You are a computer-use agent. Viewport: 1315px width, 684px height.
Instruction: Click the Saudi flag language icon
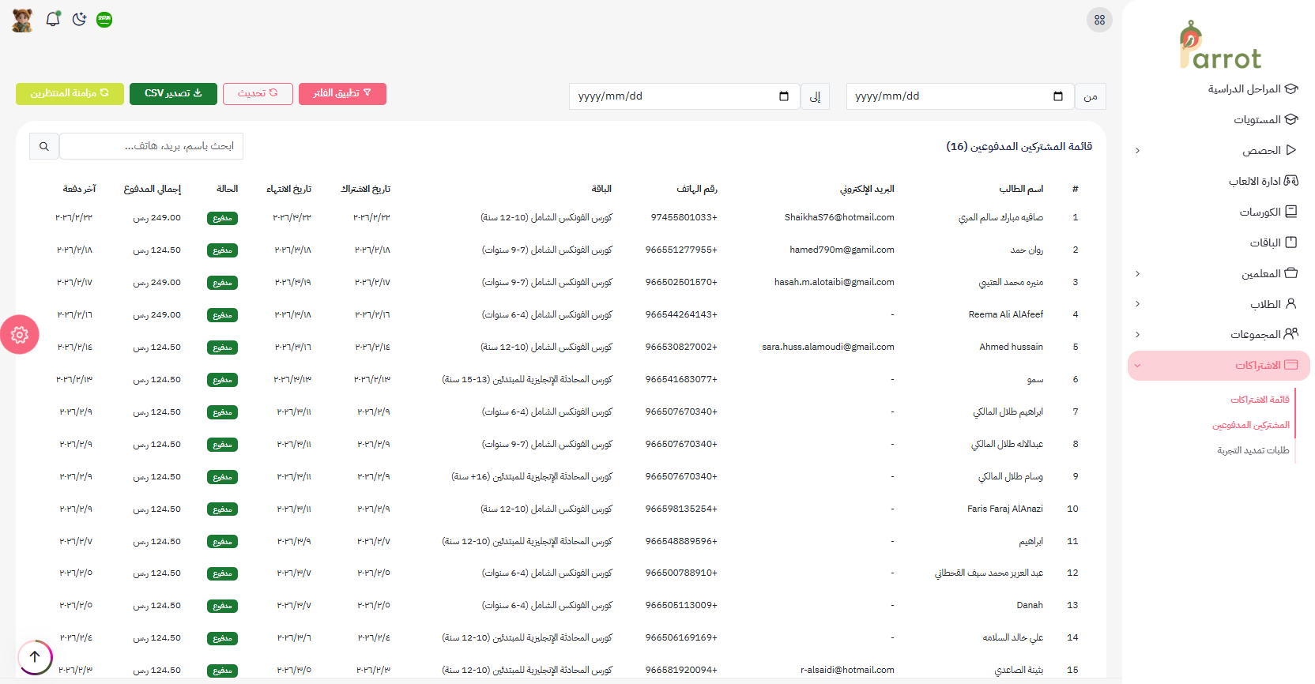104,20
